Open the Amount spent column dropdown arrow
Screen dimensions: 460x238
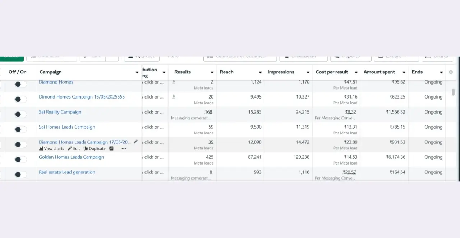pos(404,72)
